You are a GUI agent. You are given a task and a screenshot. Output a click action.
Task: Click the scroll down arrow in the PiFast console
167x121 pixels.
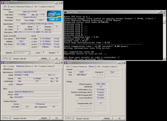[x=164, y=59]
